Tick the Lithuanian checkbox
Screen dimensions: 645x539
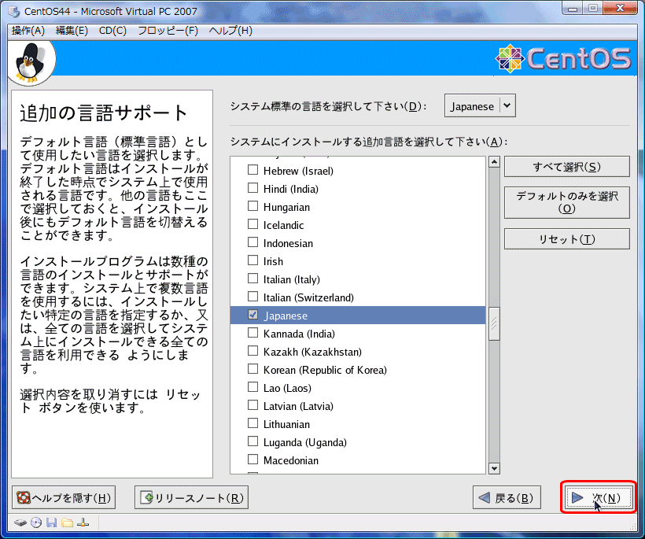(253, 423)
